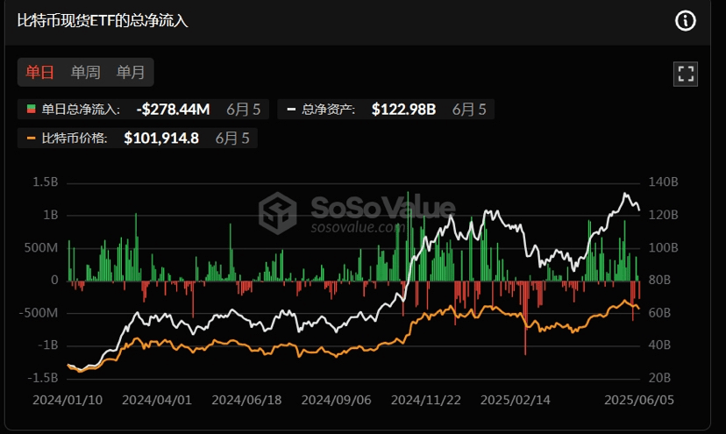Image resolution: width=726 pixels, height=434 pixels.
Task: Click the 2024/09/06 x-axis date label
Action: pos(336,400)
